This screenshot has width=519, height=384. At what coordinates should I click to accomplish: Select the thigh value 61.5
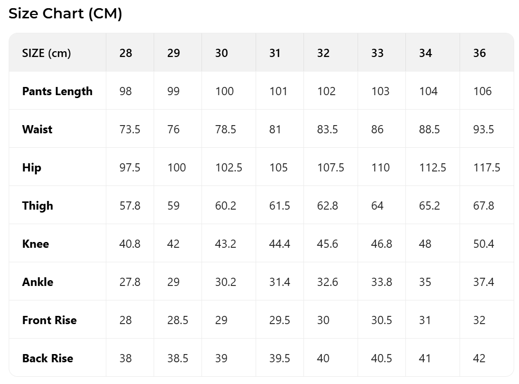[280, 206]
